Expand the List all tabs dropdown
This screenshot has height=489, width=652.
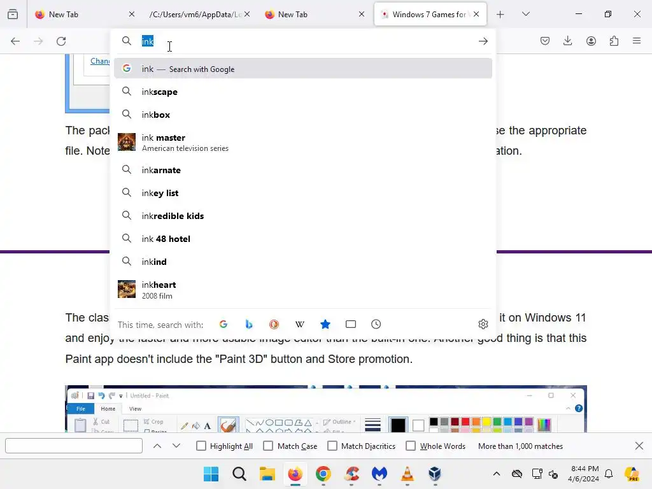[x=525, y=14]
